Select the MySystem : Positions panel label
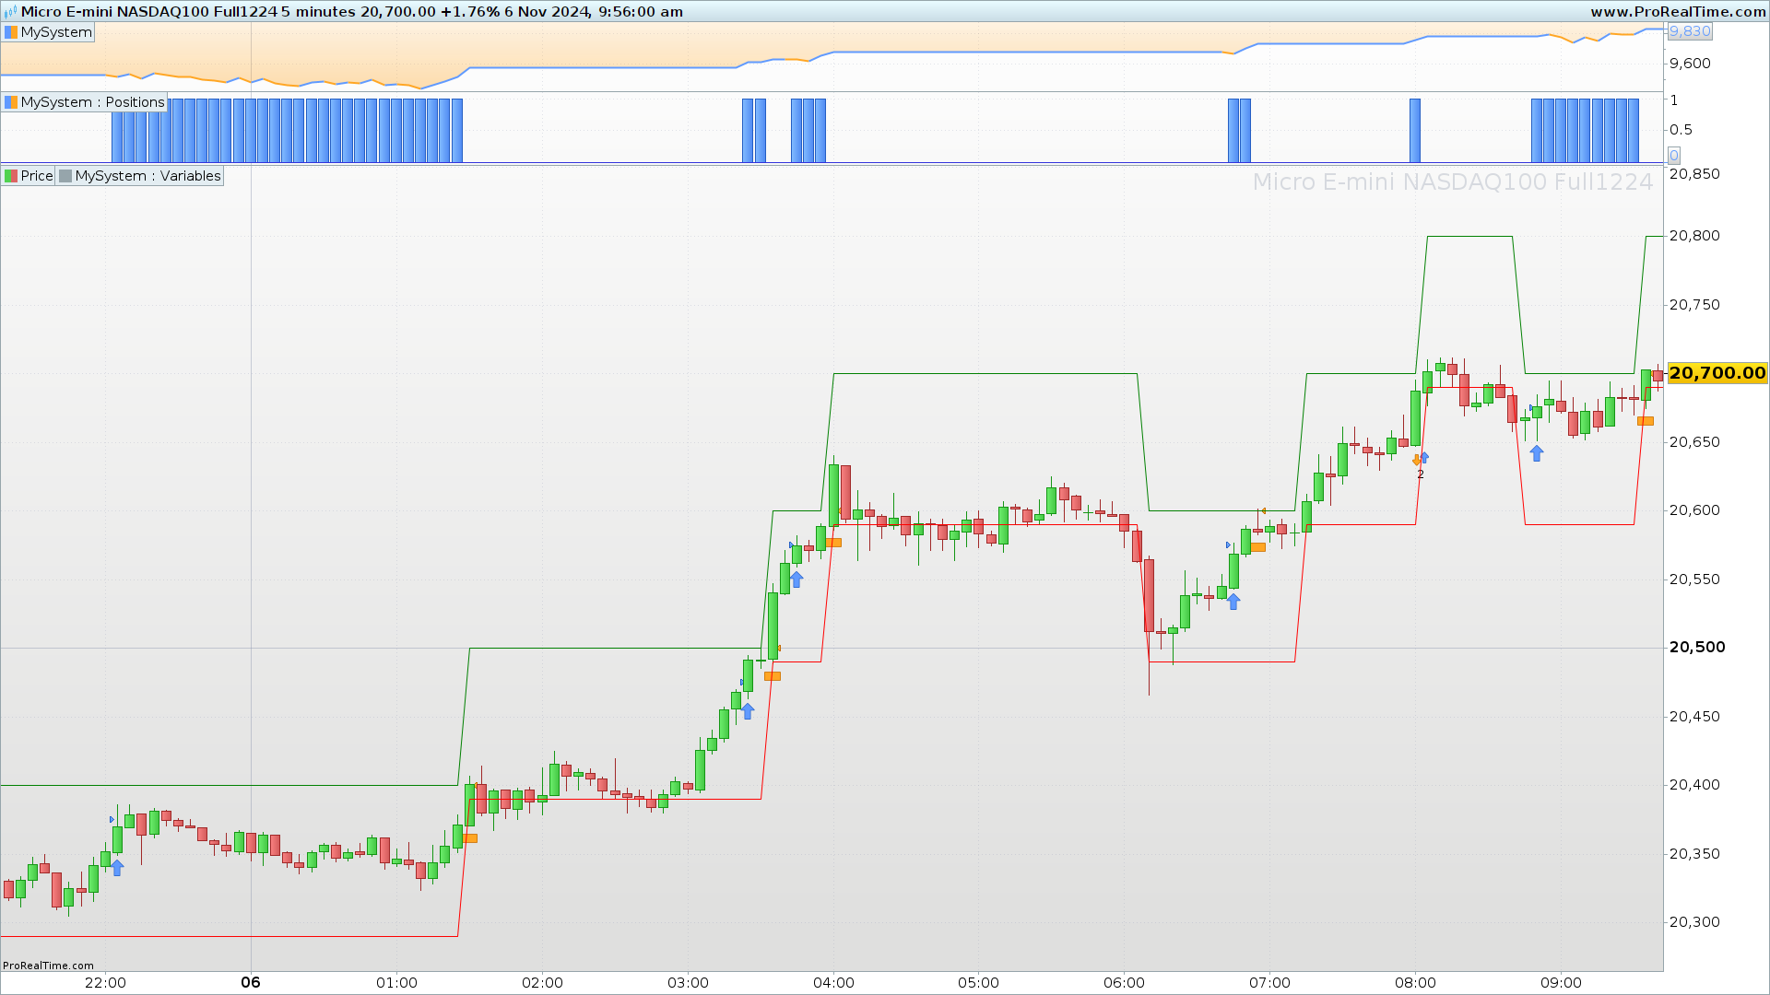 [x=92, y=102]
